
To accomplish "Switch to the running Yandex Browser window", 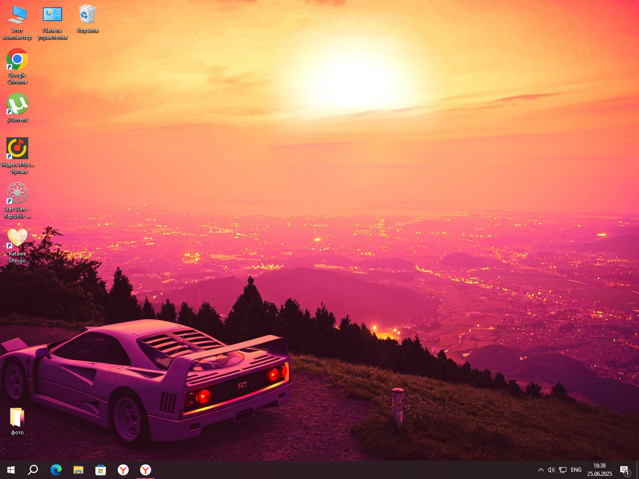I will 146,470.
